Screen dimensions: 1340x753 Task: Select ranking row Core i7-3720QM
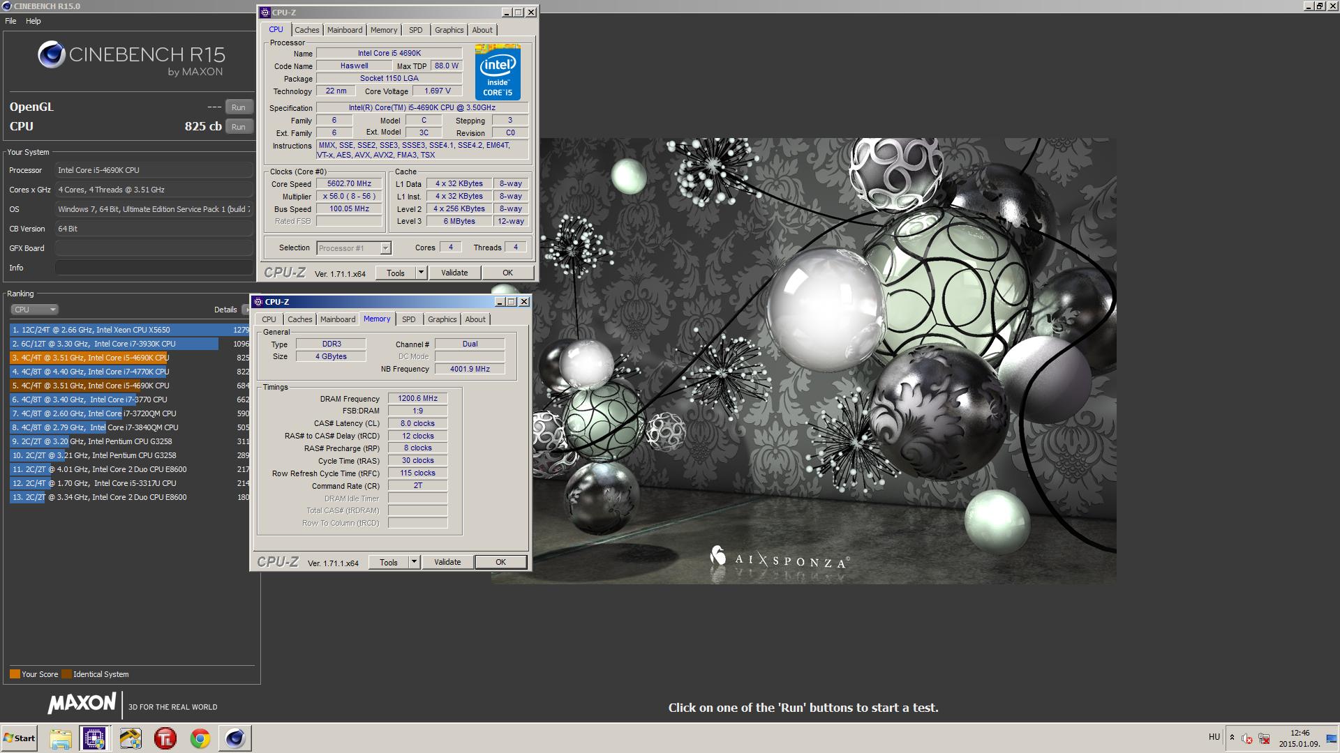[x=130, y=413]
